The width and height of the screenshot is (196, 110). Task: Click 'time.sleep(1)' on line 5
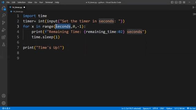pyautogui.click(x=46, y=37)
